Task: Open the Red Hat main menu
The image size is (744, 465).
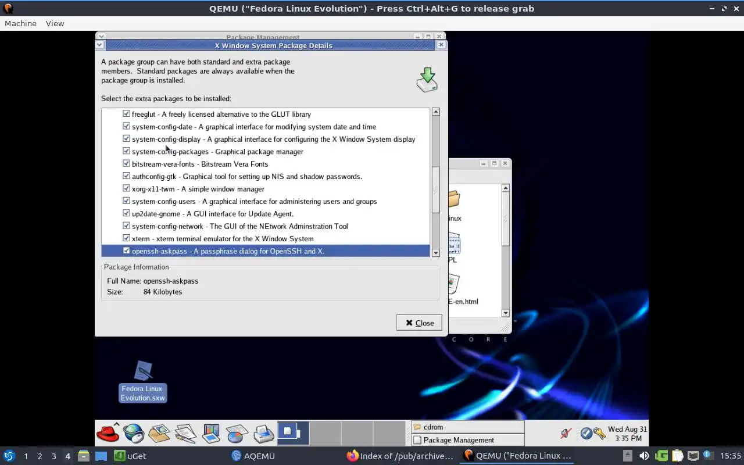Action: pos(108,433)
